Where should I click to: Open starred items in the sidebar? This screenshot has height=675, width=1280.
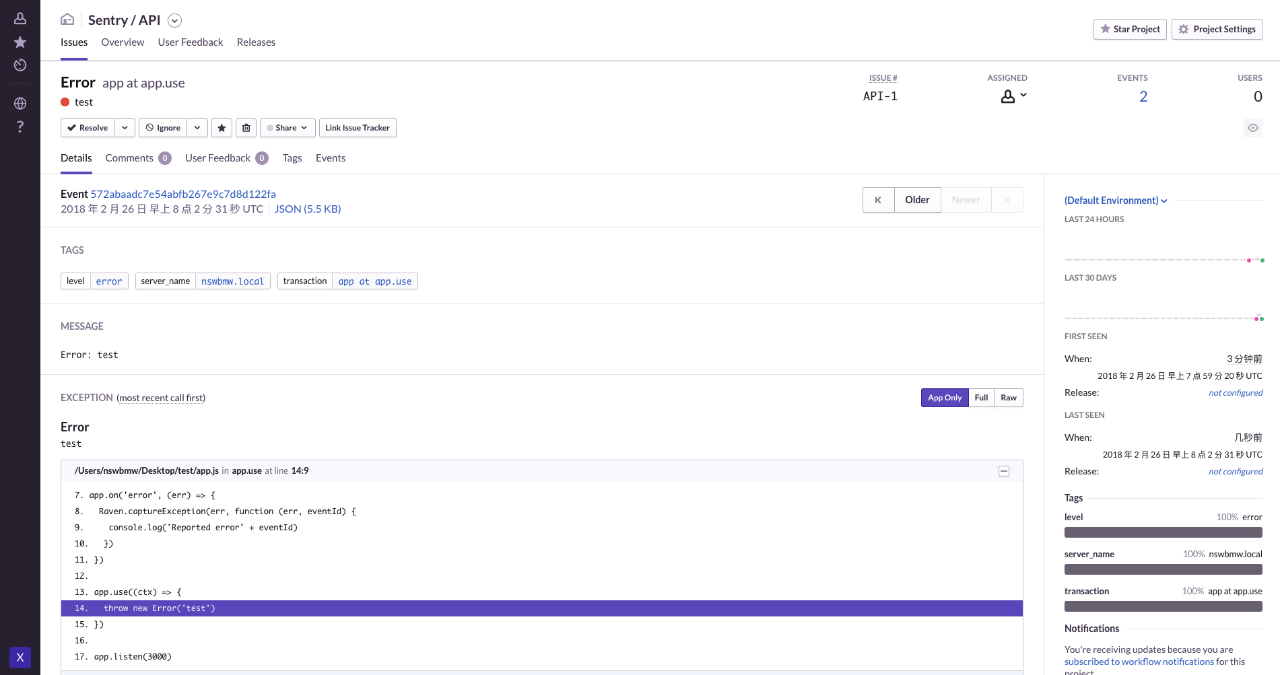point(20,42)
